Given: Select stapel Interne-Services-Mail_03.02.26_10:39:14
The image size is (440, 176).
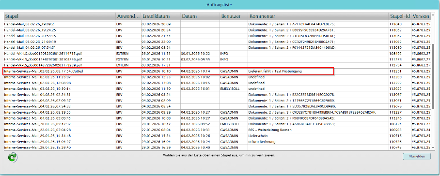Looking at the screenshot, I should (37, 88).
